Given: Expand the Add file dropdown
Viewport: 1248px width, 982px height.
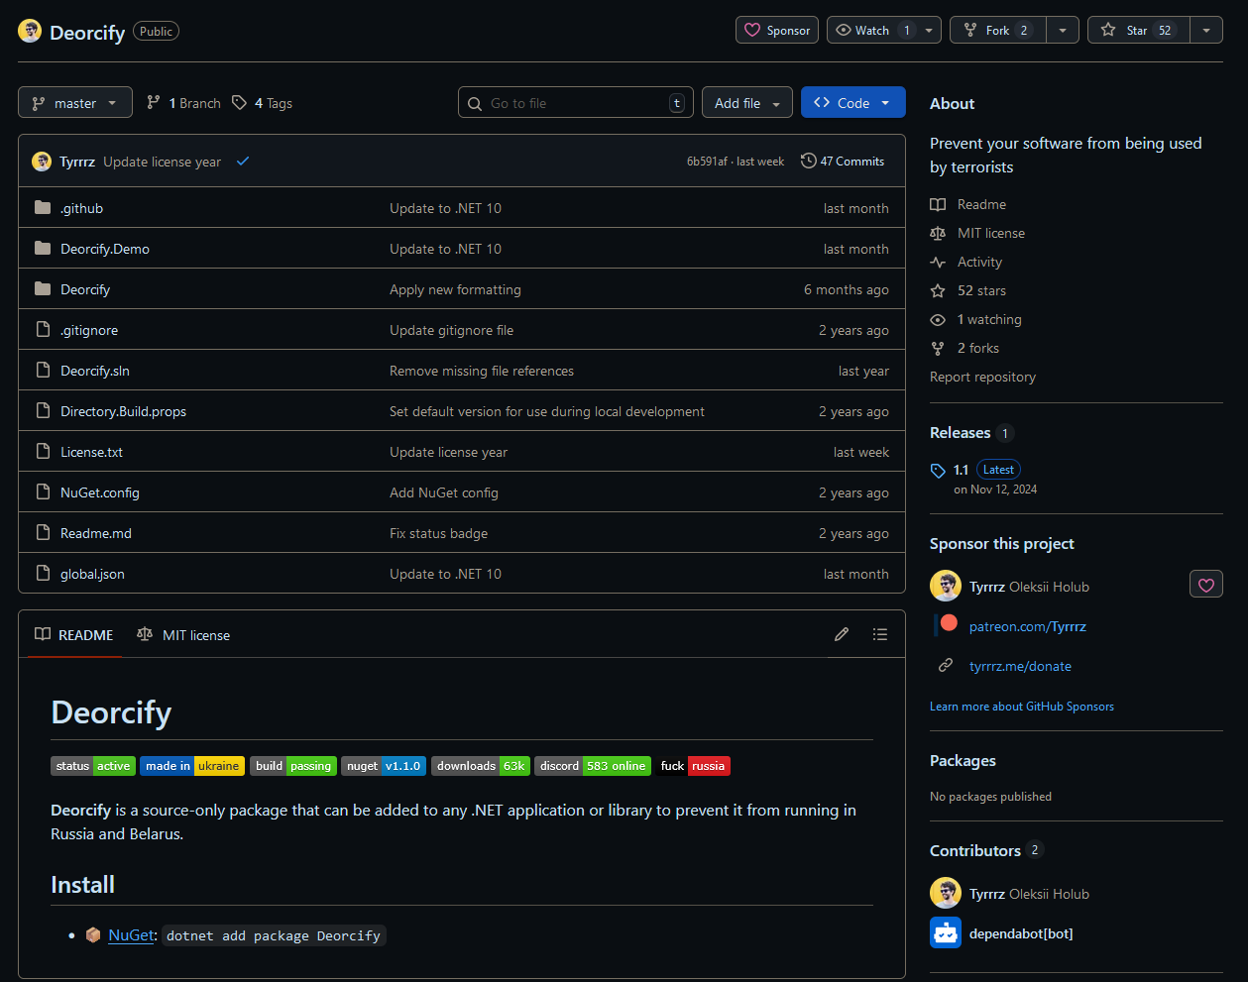Looking at the screenshot, I should [x=747, y=103].
